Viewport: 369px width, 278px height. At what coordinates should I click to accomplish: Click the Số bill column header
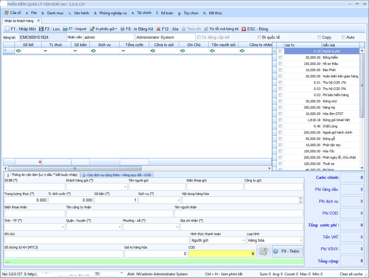(x=28, y=45)
